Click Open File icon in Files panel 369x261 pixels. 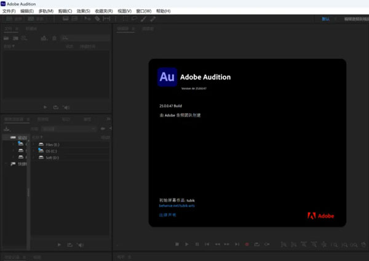click(6, 38)
